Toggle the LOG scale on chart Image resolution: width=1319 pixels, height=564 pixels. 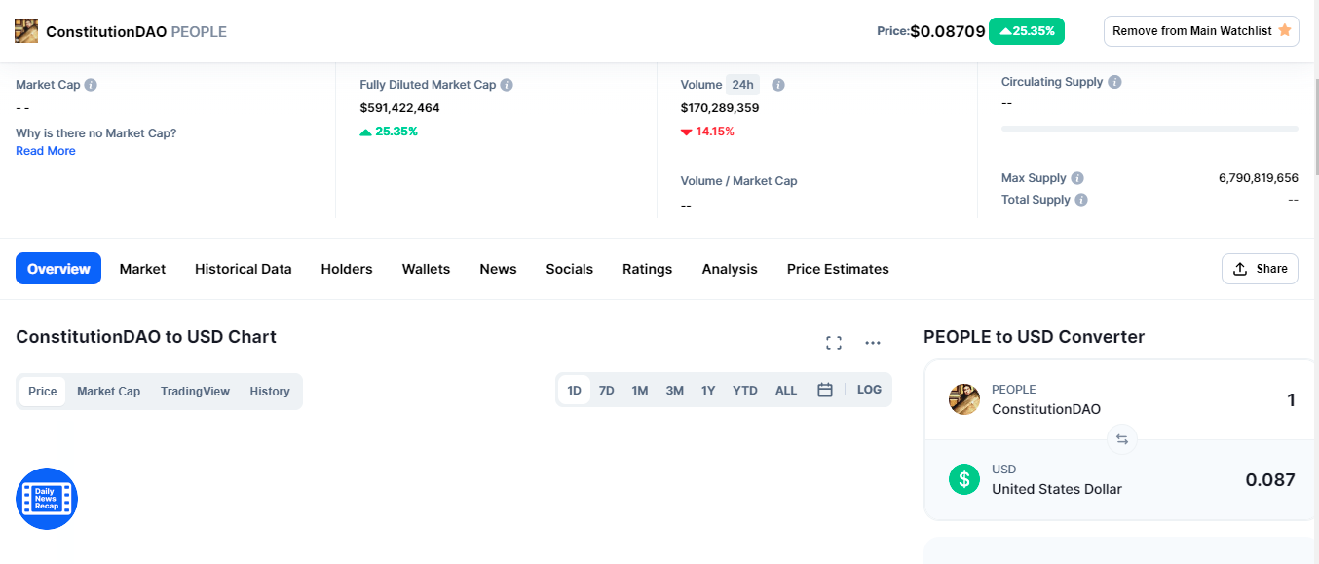coord(869,390)
